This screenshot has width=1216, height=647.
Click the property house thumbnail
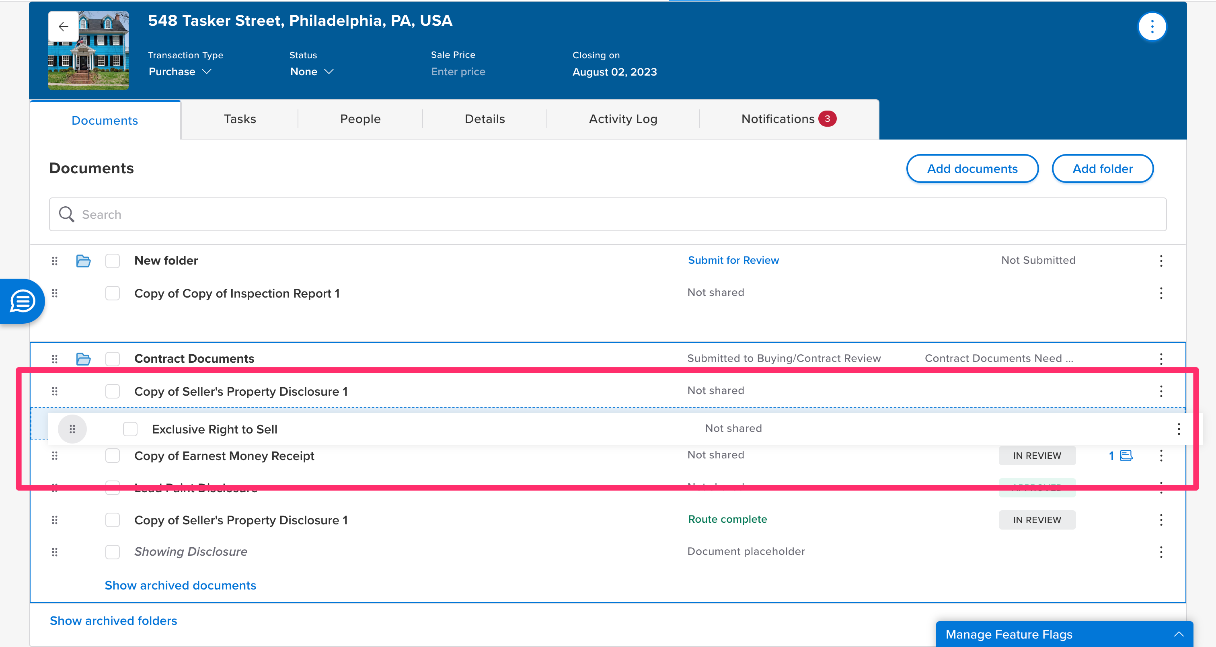pos(88,50)
